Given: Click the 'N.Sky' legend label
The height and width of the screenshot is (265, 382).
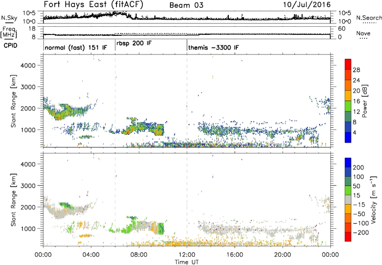Looking at the screenshot, I should tap(9, 18).
